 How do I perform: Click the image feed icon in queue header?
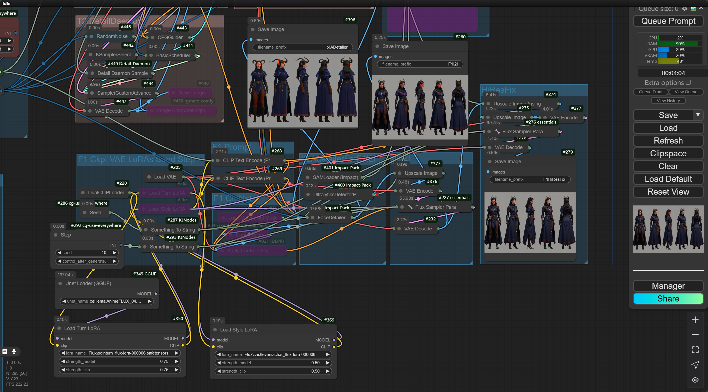click(693, 9)
